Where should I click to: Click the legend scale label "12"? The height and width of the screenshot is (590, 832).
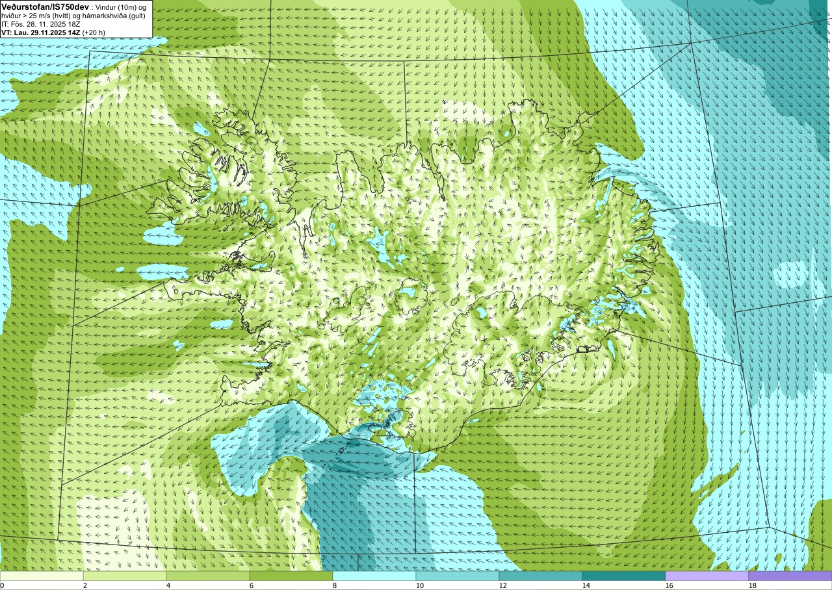coord(503,585)
